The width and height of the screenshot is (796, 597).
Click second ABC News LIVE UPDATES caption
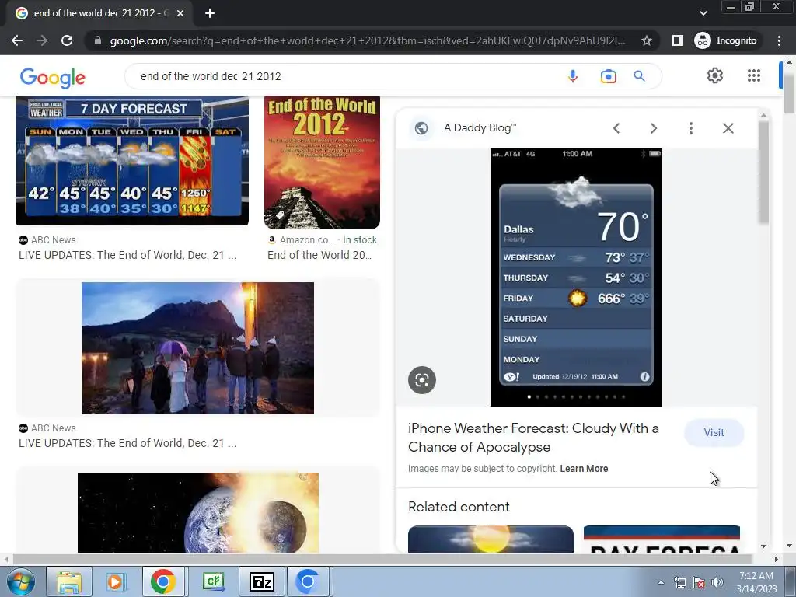pos(127,443)
